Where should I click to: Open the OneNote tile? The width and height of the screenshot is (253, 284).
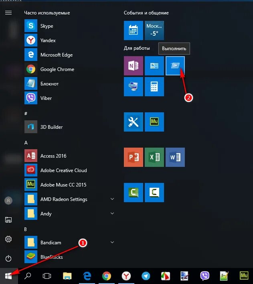point(134,66)
